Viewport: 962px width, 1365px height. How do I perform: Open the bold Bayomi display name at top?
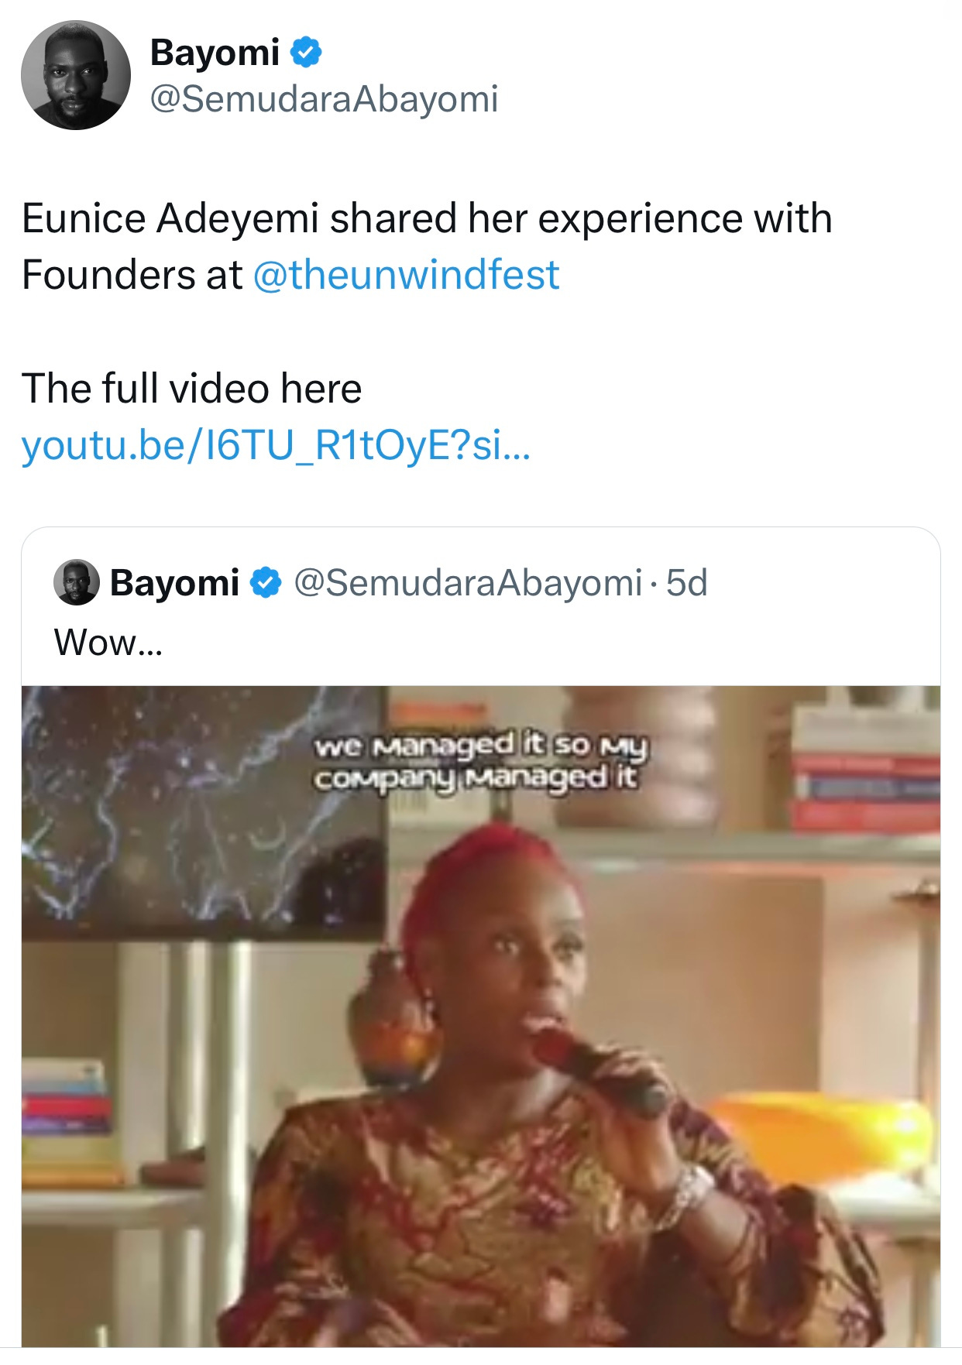click(x=215, y=53)
